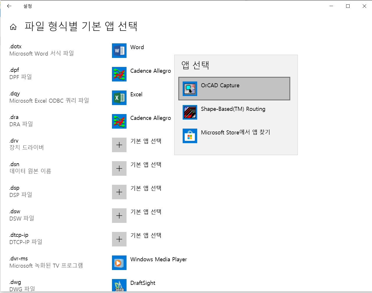Change the DraftSight default for .dwg
Viewport: 372px width, 293px height.
[143, 283]
